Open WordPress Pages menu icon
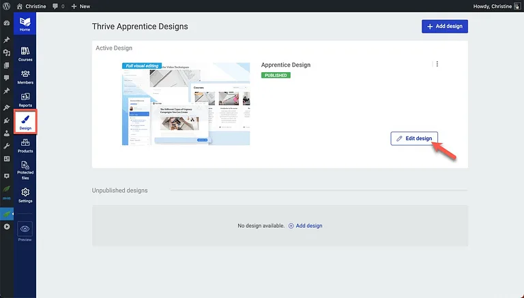Image resolution: width=524 pixels, height=298 pixels. [7, 65]
